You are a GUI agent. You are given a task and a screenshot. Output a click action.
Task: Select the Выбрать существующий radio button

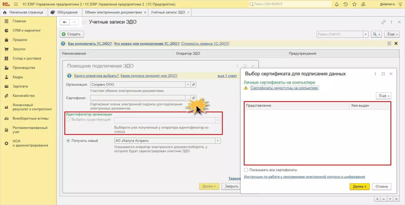pos(68,120)
